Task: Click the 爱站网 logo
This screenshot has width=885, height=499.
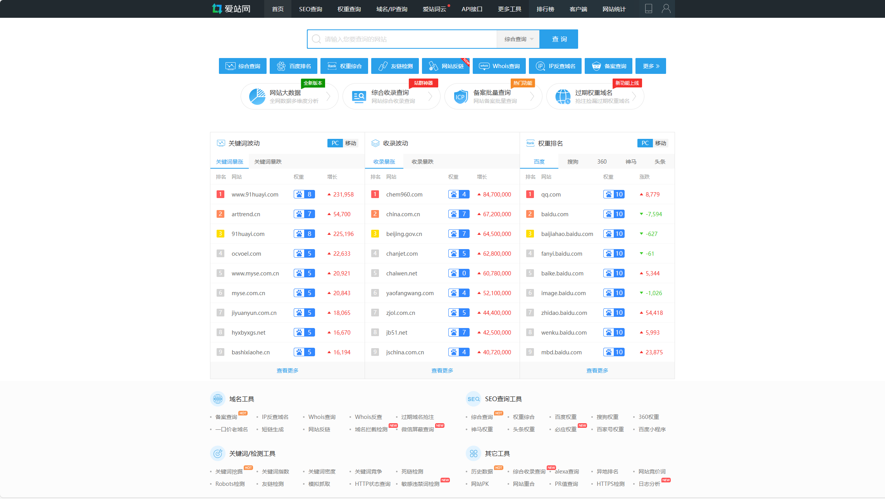Action: click(232, 9)
